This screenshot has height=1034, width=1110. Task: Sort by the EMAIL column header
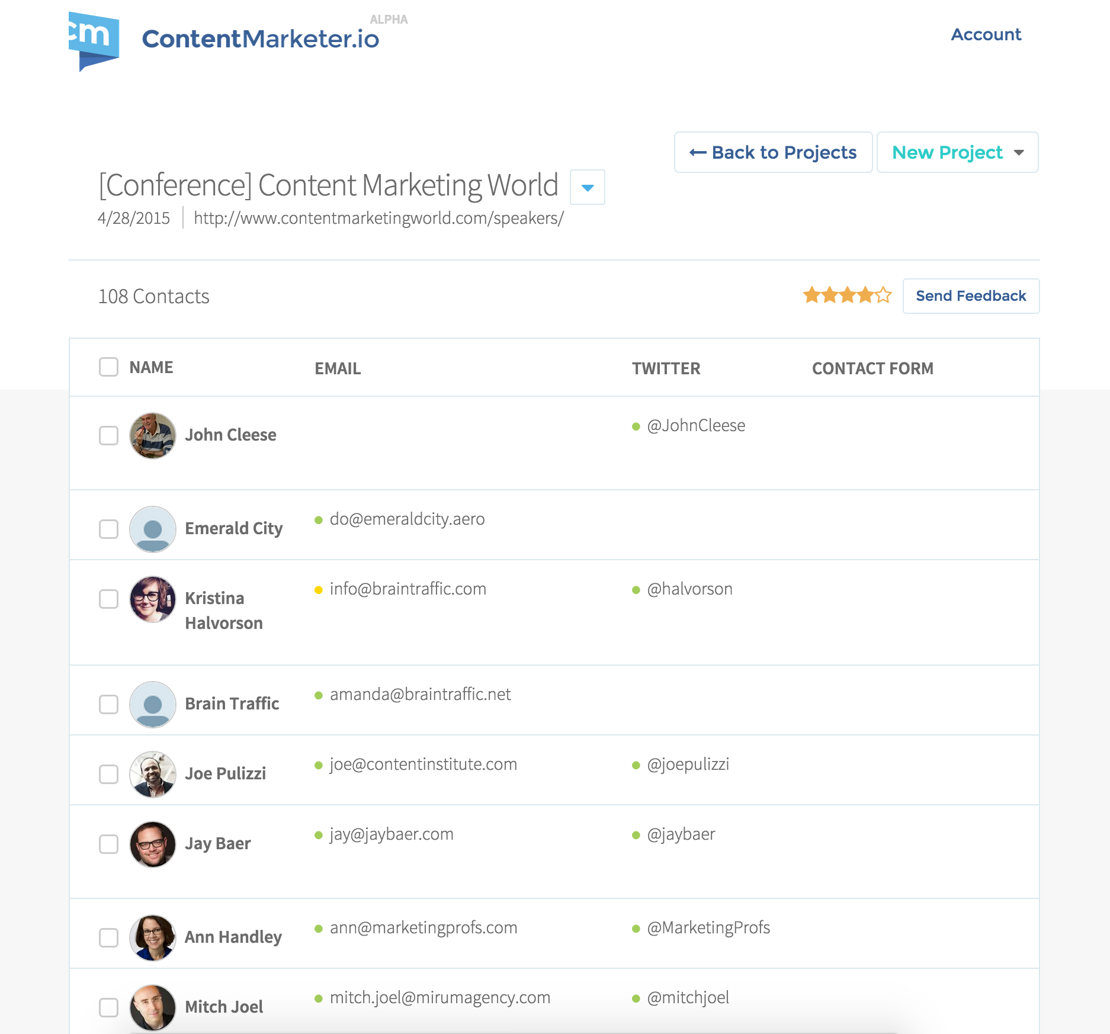[x=338, y=368]
